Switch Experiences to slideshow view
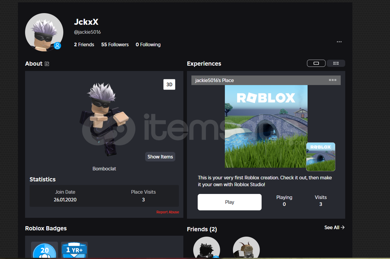 pos(316,63)
